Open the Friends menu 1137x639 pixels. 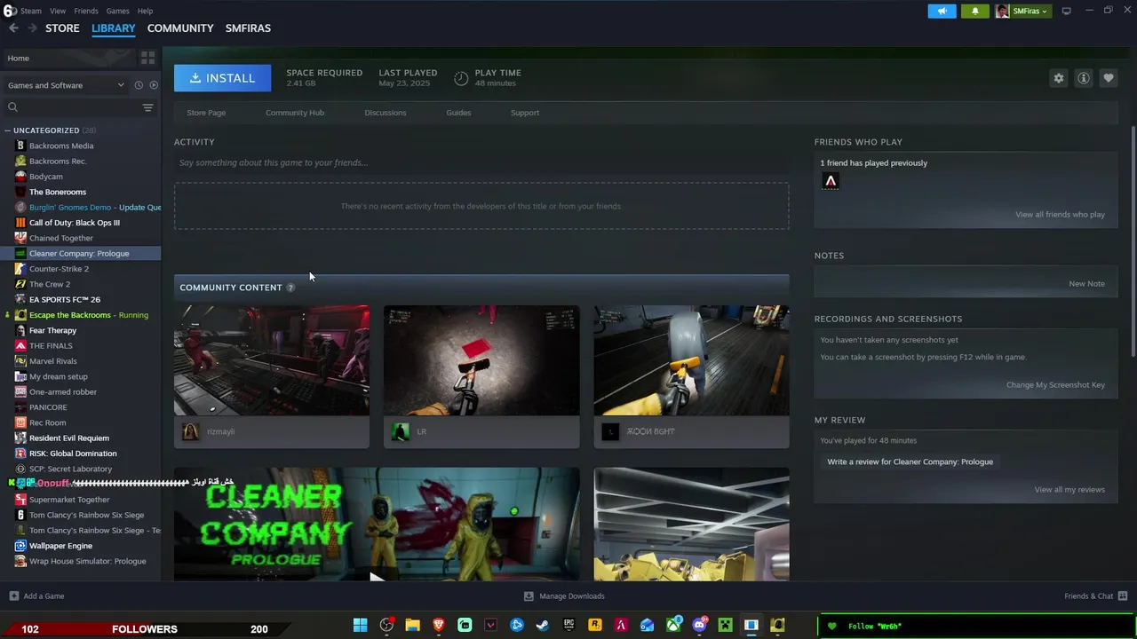(x=86, y=11)
